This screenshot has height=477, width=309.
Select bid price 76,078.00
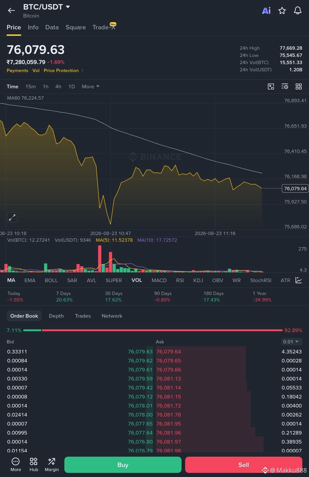click(x=140, y=415)
